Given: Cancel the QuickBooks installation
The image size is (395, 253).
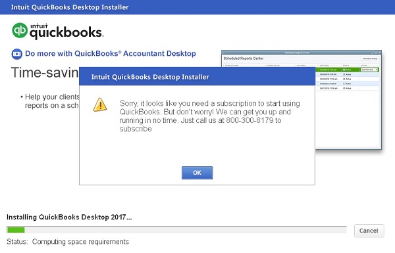Looking at the screenshot, I should coord(369,231).
